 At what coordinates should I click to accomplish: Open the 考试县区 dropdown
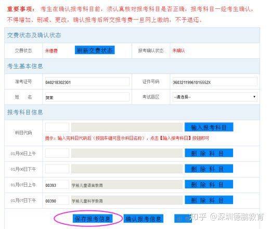[215, 97]
